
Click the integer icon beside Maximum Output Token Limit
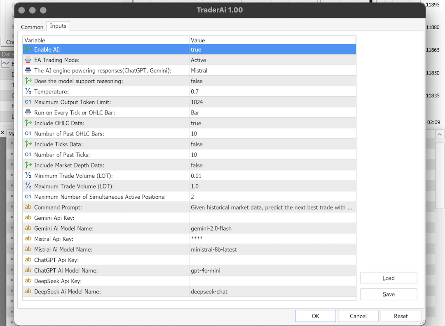coord(28,102)
